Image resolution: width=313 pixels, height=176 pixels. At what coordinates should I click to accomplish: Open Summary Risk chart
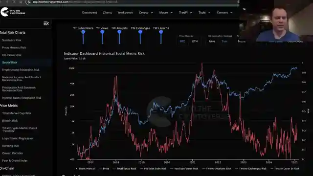(x=12, y=40)
